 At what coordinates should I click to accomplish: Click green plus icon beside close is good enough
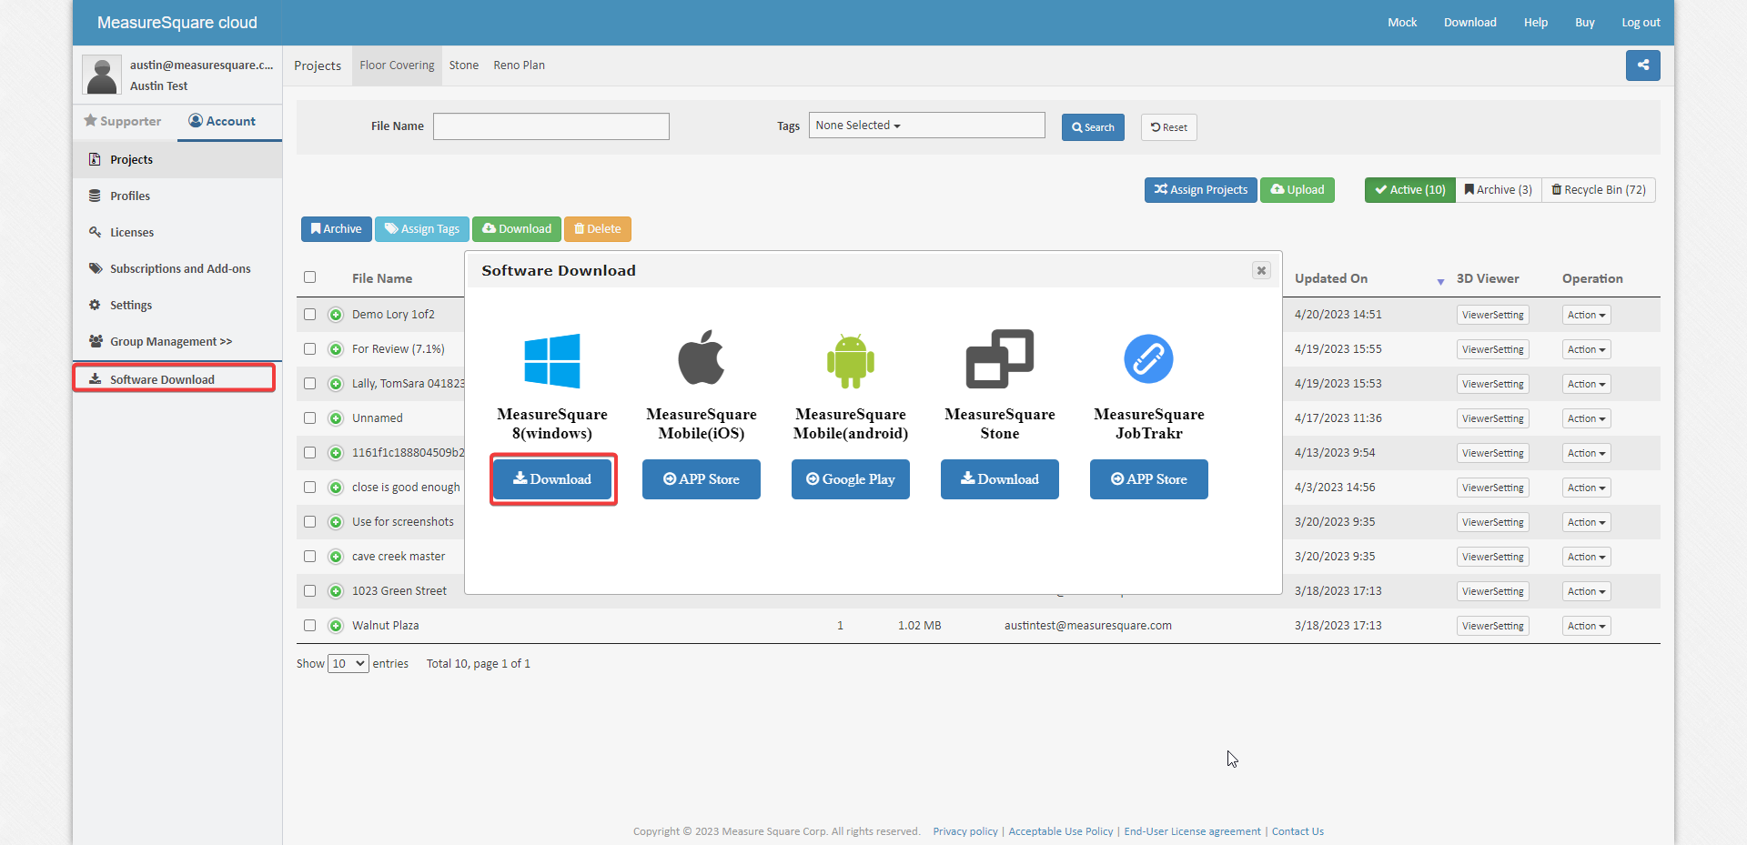click(x=336, y=488)
